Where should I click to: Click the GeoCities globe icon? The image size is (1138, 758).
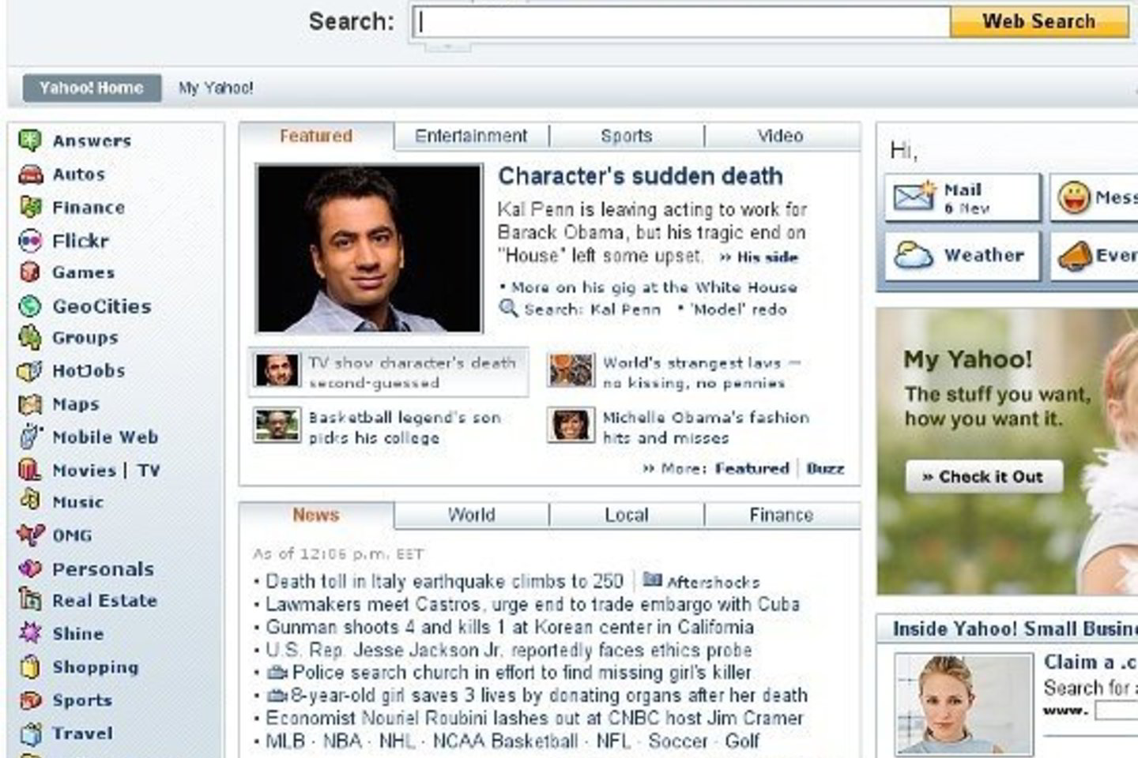pyautogui.click(x=30, y=306)
